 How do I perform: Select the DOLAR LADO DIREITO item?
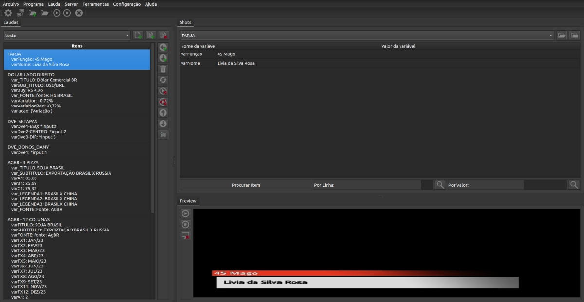click(x=31, y=75)
